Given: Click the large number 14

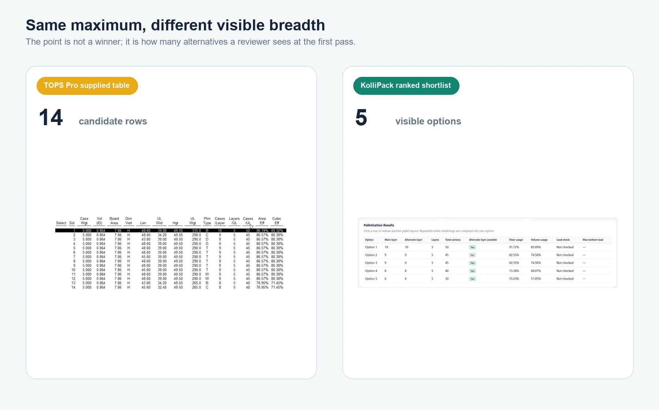Looking at the screenshot, I should click(x=51, y=118).
